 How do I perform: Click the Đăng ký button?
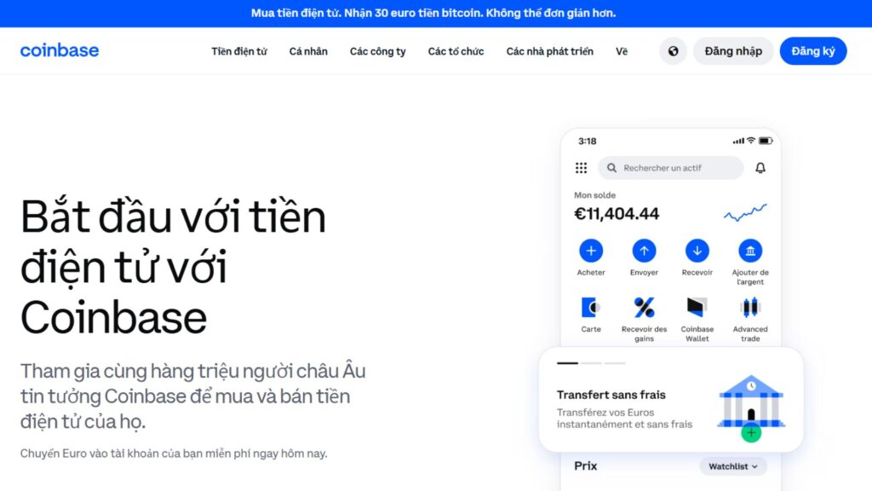(813, 51)
